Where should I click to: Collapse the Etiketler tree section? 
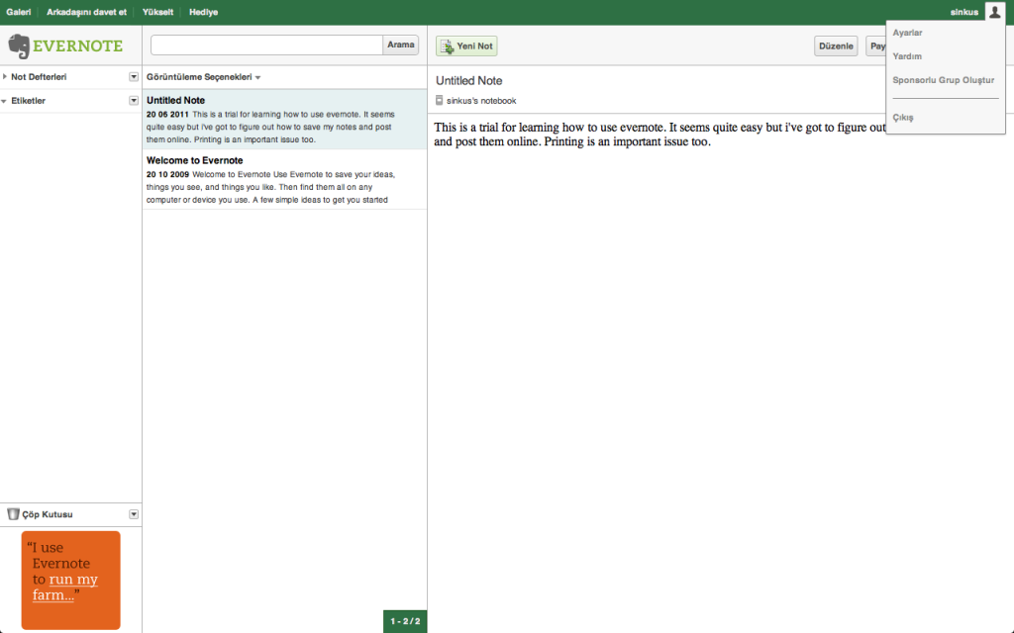(x=5, y=101)
